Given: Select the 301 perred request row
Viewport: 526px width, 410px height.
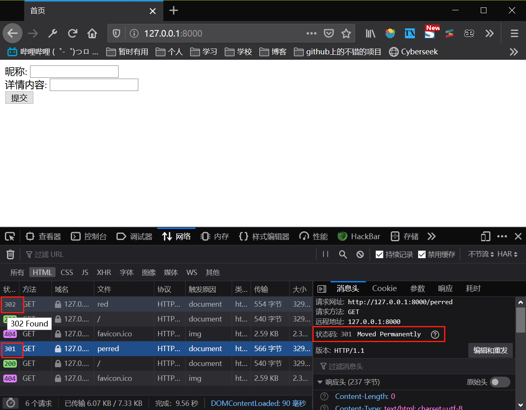Looking at the screenshot, I should [156, 349].
